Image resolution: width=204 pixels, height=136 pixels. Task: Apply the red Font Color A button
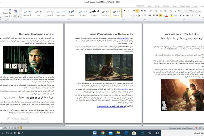coord(167,15)
